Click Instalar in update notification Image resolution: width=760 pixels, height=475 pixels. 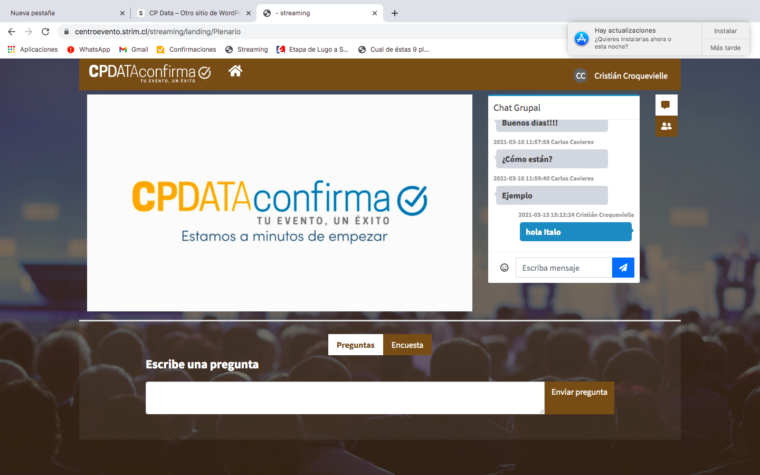(x=726, y=31)
